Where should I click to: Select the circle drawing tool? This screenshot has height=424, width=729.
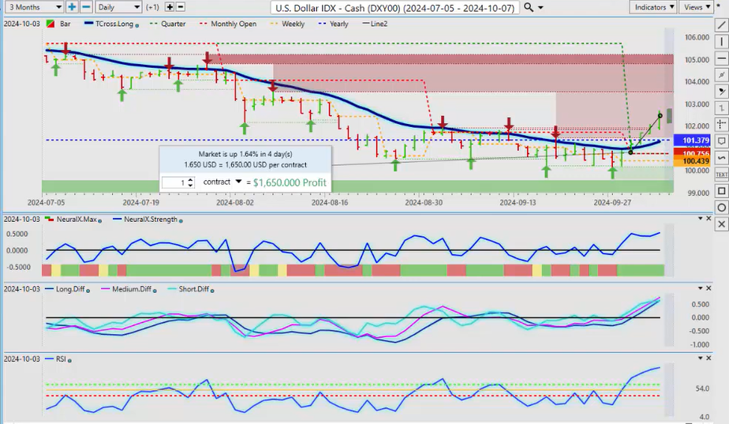click(722, 208)
